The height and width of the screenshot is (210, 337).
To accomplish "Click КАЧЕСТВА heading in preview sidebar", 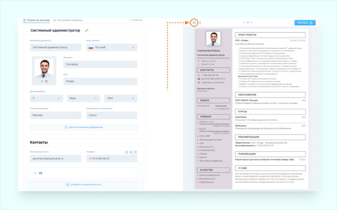I will point(213,170).
